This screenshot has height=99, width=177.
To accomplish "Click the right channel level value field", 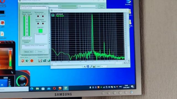I will pos(30,38).
